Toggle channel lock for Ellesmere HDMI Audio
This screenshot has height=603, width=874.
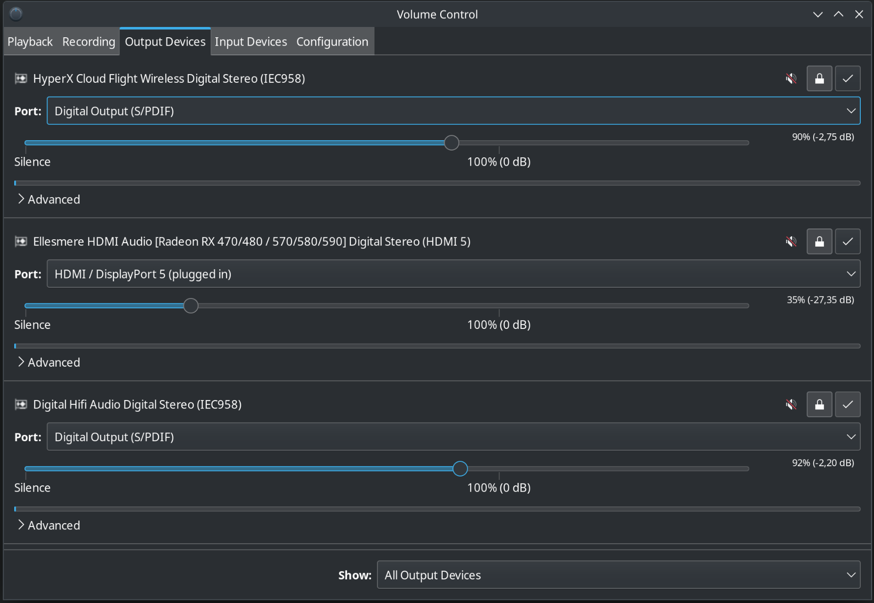pyautogui.click(x=820, y=241)
